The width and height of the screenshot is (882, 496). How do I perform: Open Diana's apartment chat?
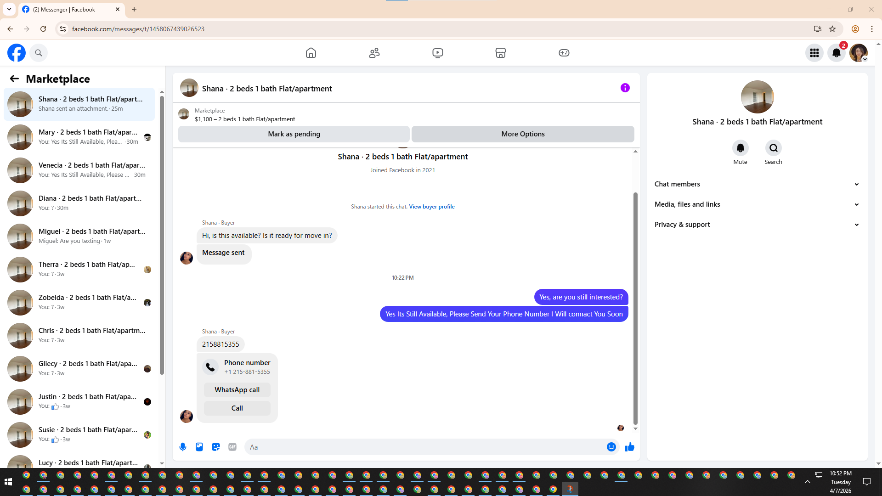click(79, 203)
